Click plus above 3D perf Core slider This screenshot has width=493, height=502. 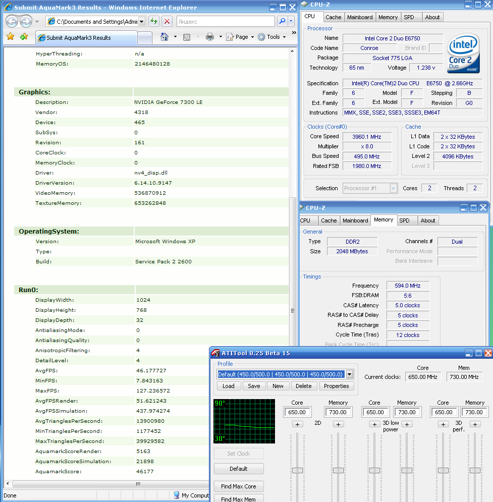443,424
